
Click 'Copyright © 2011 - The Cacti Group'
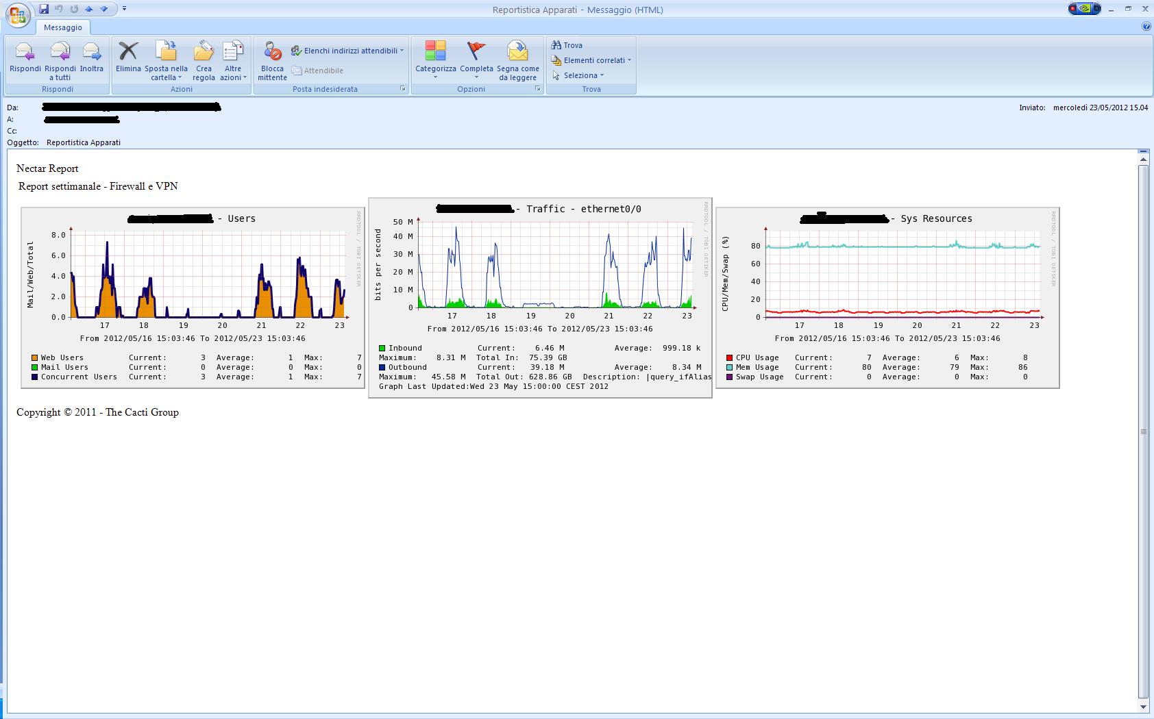click(x=97, y=412)
